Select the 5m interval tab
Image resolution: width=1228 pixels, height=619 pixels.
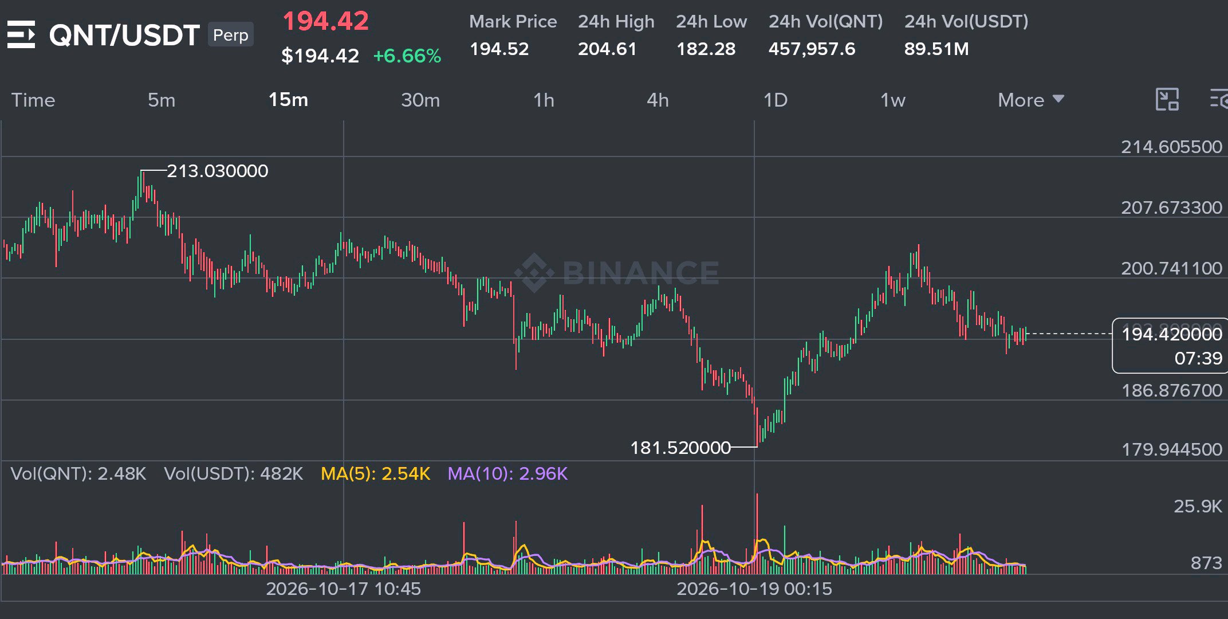pos(162,100)
